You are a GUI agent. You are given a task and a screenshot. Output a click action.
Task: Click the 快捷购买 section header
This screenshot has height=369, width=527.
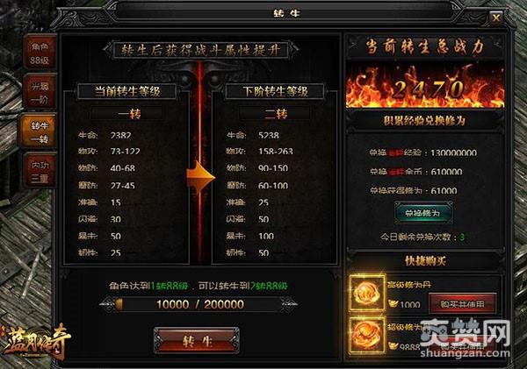tap(425, 261)
